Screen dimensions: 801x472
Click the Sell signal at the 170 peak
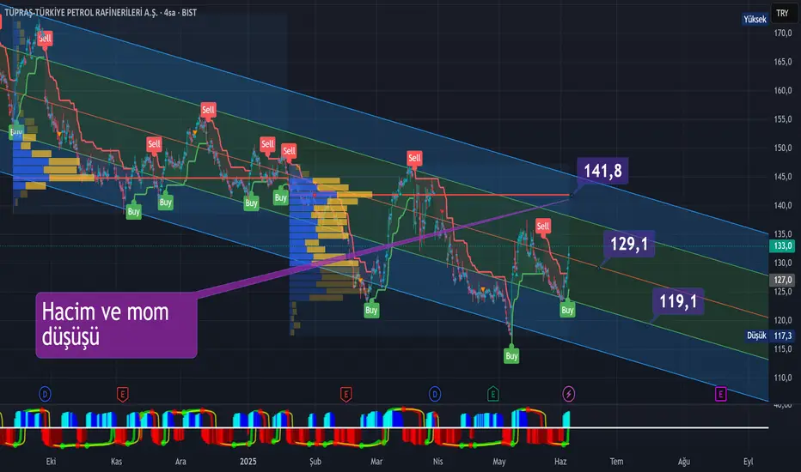[45, 39]
